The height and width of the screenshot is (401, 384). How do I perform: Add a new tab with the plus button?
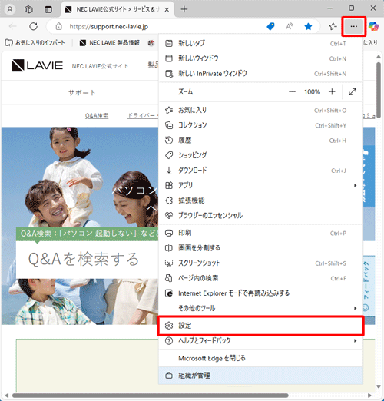coord(184,9)
